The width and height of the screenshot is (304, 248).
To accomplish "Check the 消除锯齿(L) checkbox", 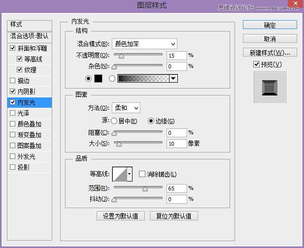I will (x=142, y=174).
